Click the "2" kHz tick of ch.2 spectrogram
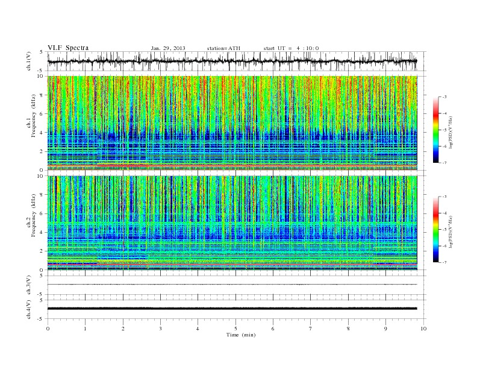The width and height of the screenshot is (477, 369). [x=42, y=251]
